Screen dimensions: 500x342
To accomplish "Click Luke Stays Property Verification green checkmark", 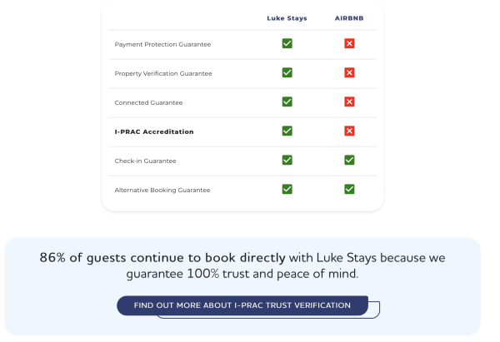I will point(287,72).
